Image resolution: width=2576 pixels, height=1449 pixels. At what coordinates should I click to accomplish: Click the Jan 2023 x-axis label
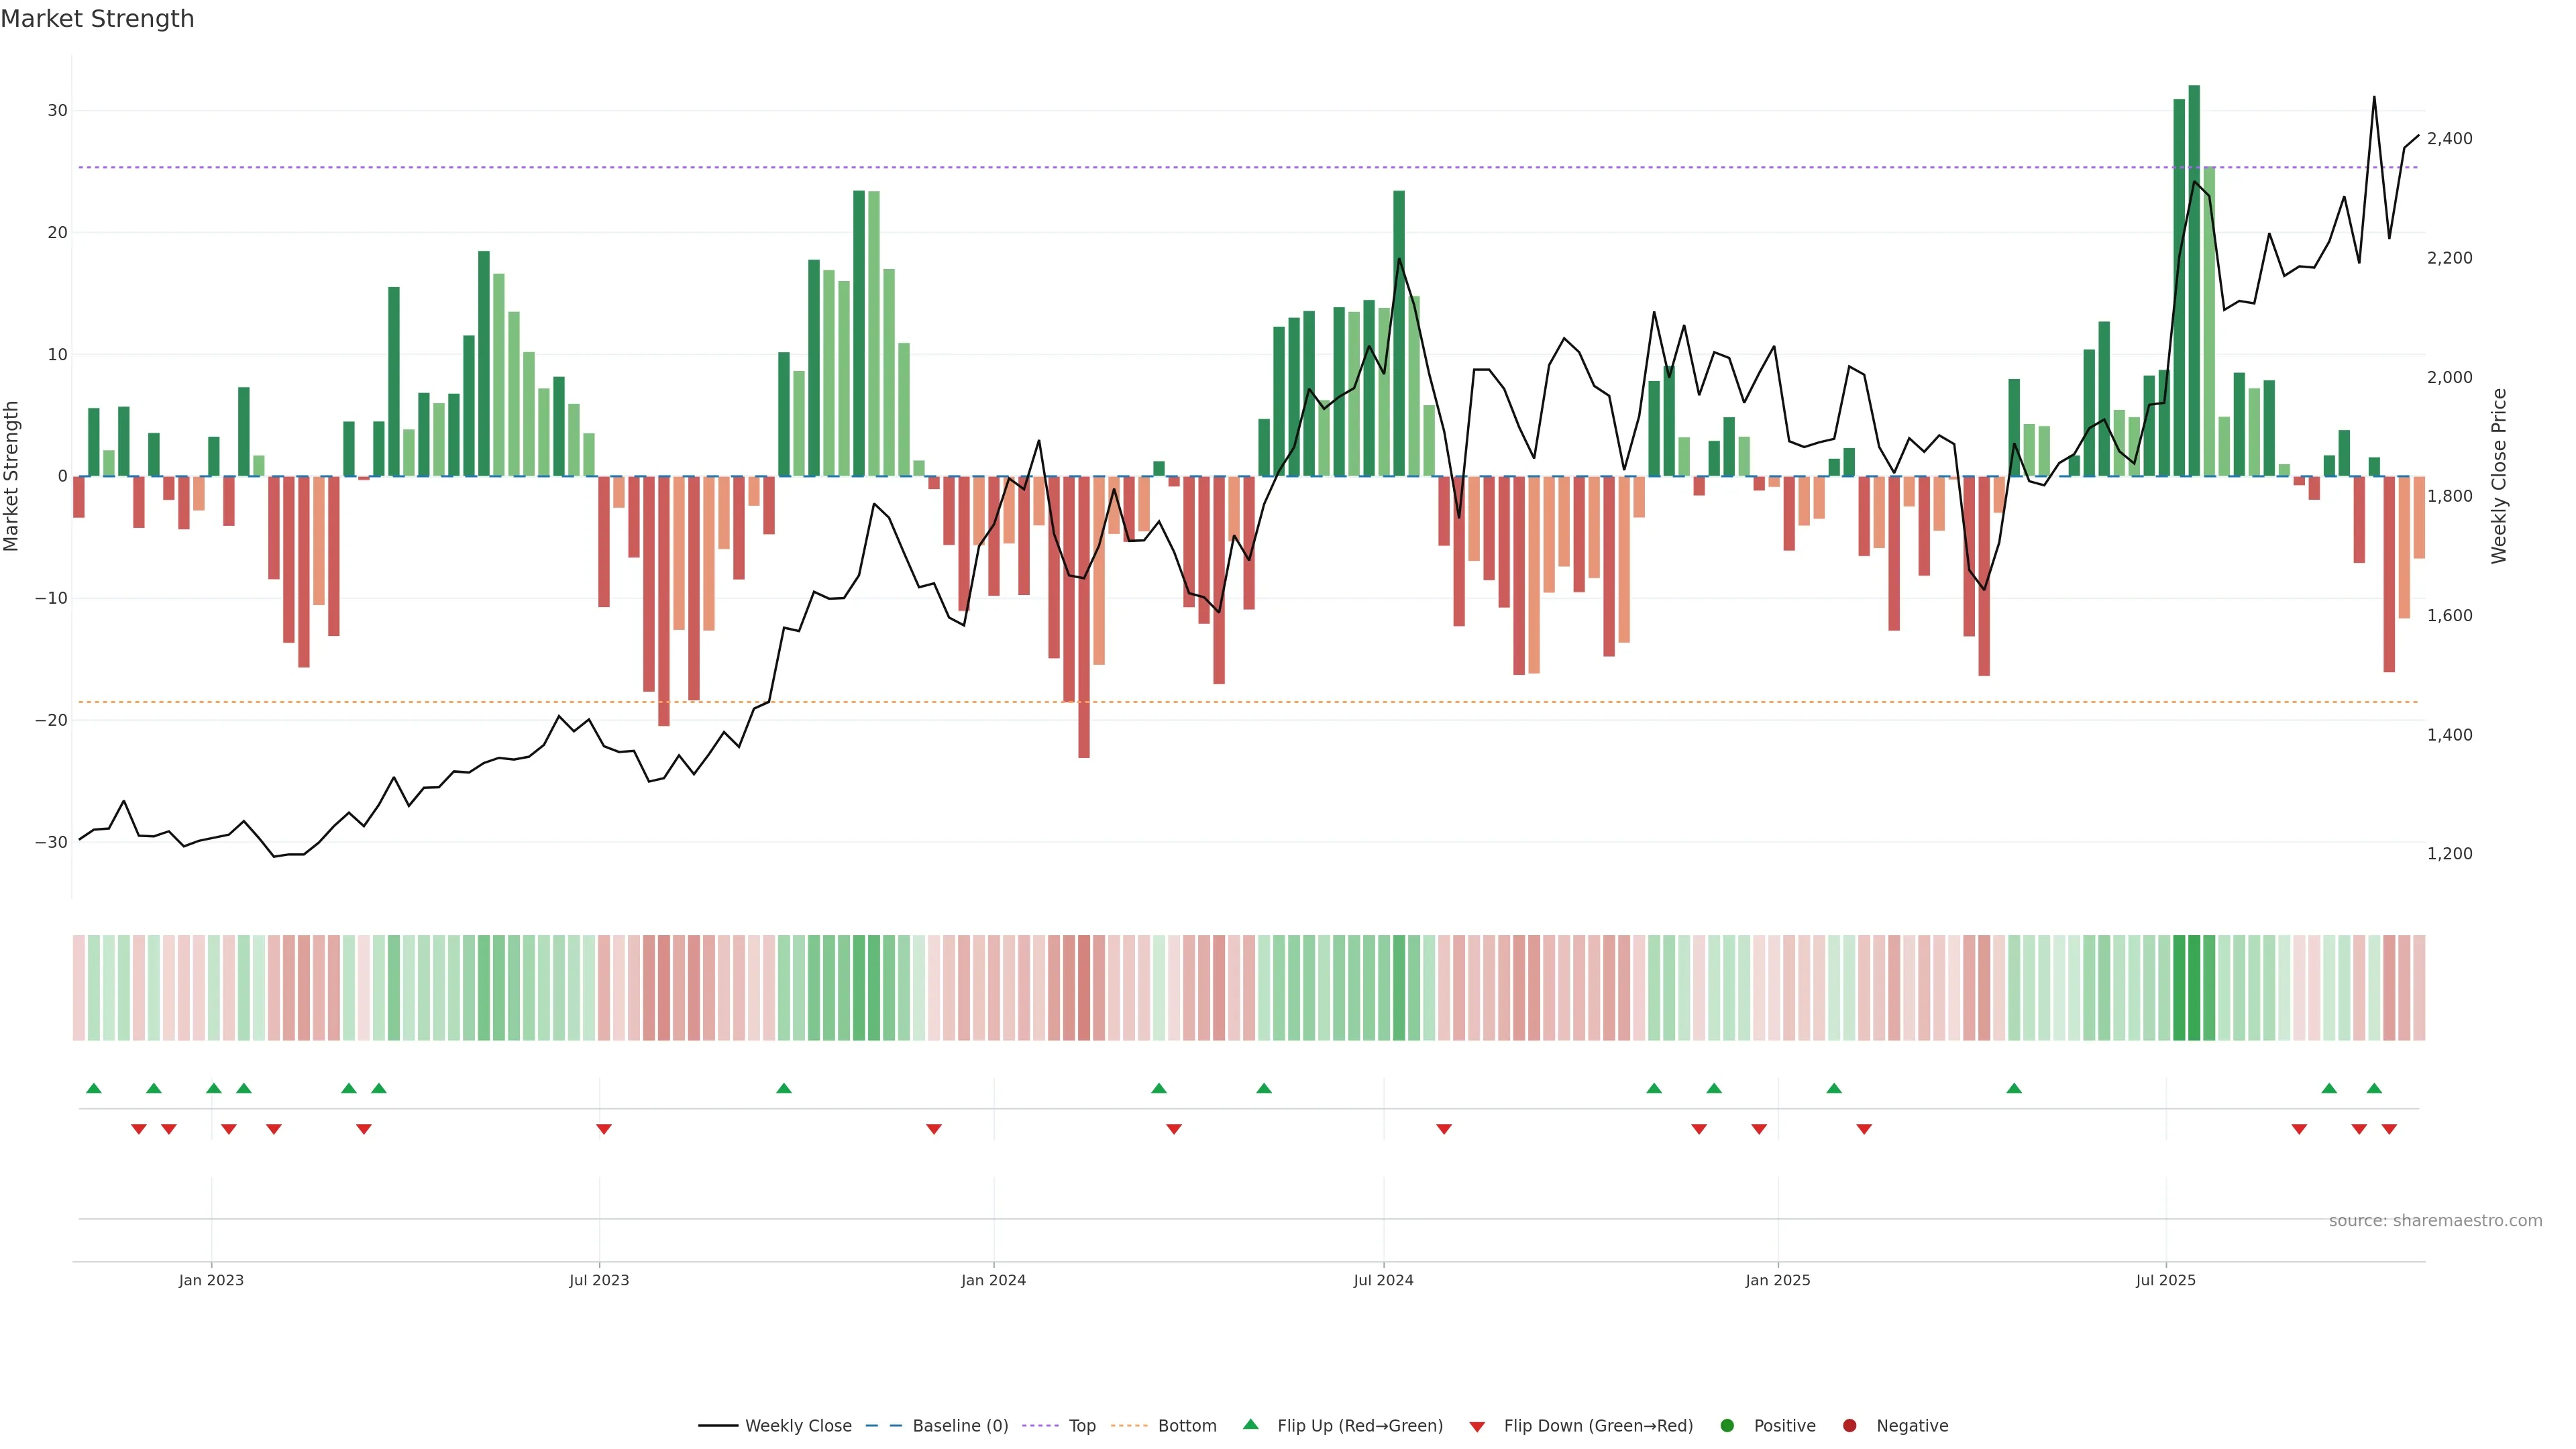(x=211, y=1280)
